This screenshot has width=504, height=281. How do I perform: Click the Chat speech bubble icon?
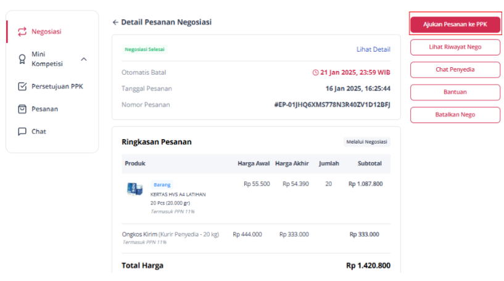22,132
